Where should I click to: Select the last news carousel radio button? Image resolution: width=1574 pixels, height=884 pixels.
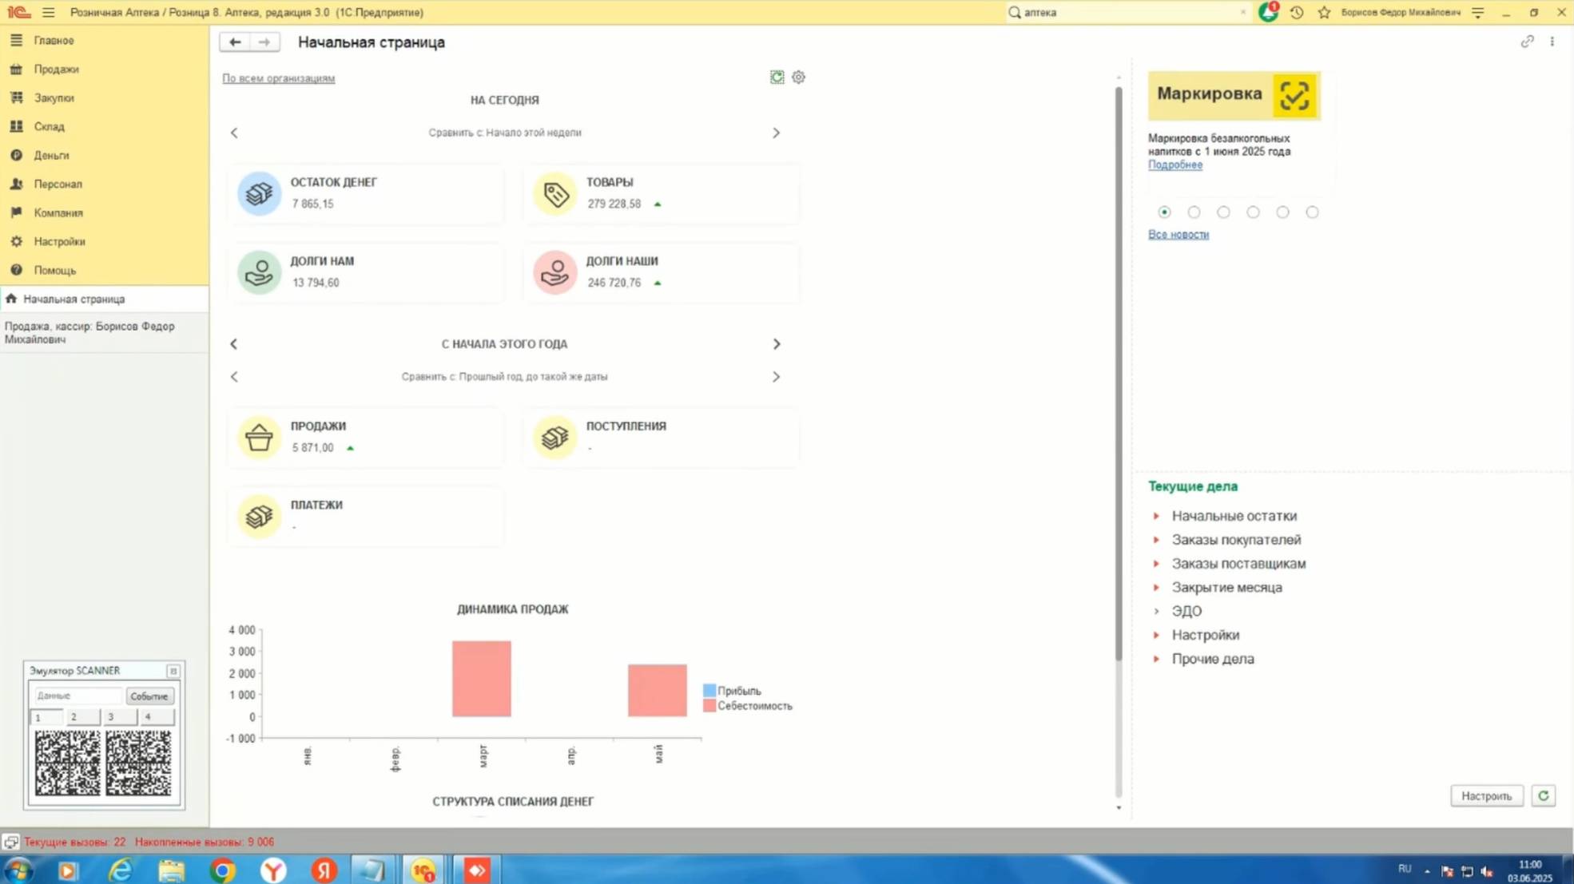pos(1312,212)
